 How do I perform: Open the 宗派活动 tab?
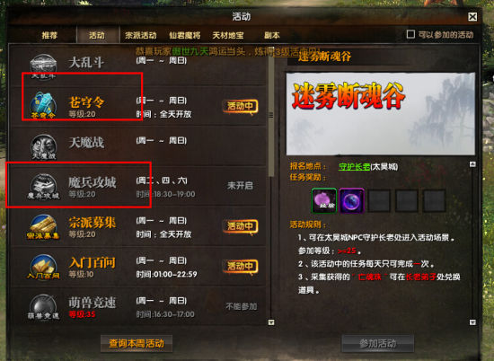coord(140,35)
